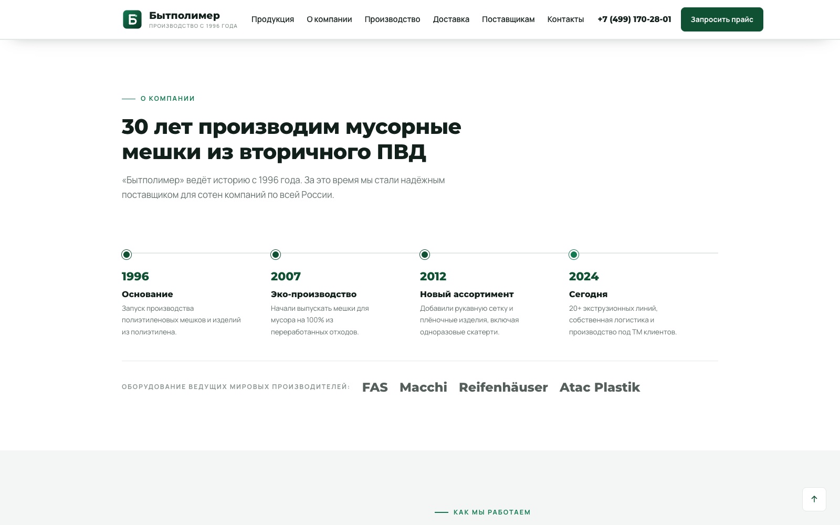Open Контакты in the navigation
Image resolution: width=840 pixels, height=525 pixels.
[x=565, y=19]
